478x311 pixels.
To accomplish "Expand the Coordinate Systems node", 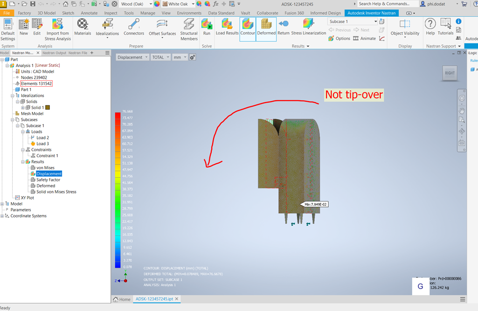I will (2, 216).
